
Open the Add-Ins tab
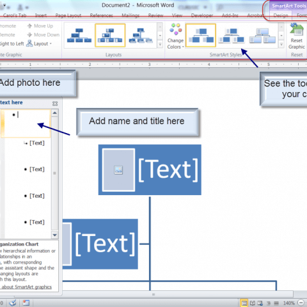coord(230,15)
